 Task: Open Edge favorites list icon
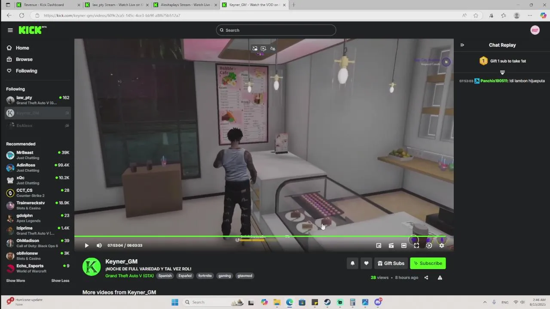504,15
